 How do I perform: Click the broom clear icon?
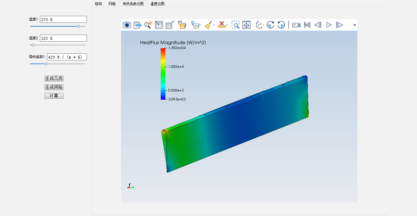(x=208, y=25)
